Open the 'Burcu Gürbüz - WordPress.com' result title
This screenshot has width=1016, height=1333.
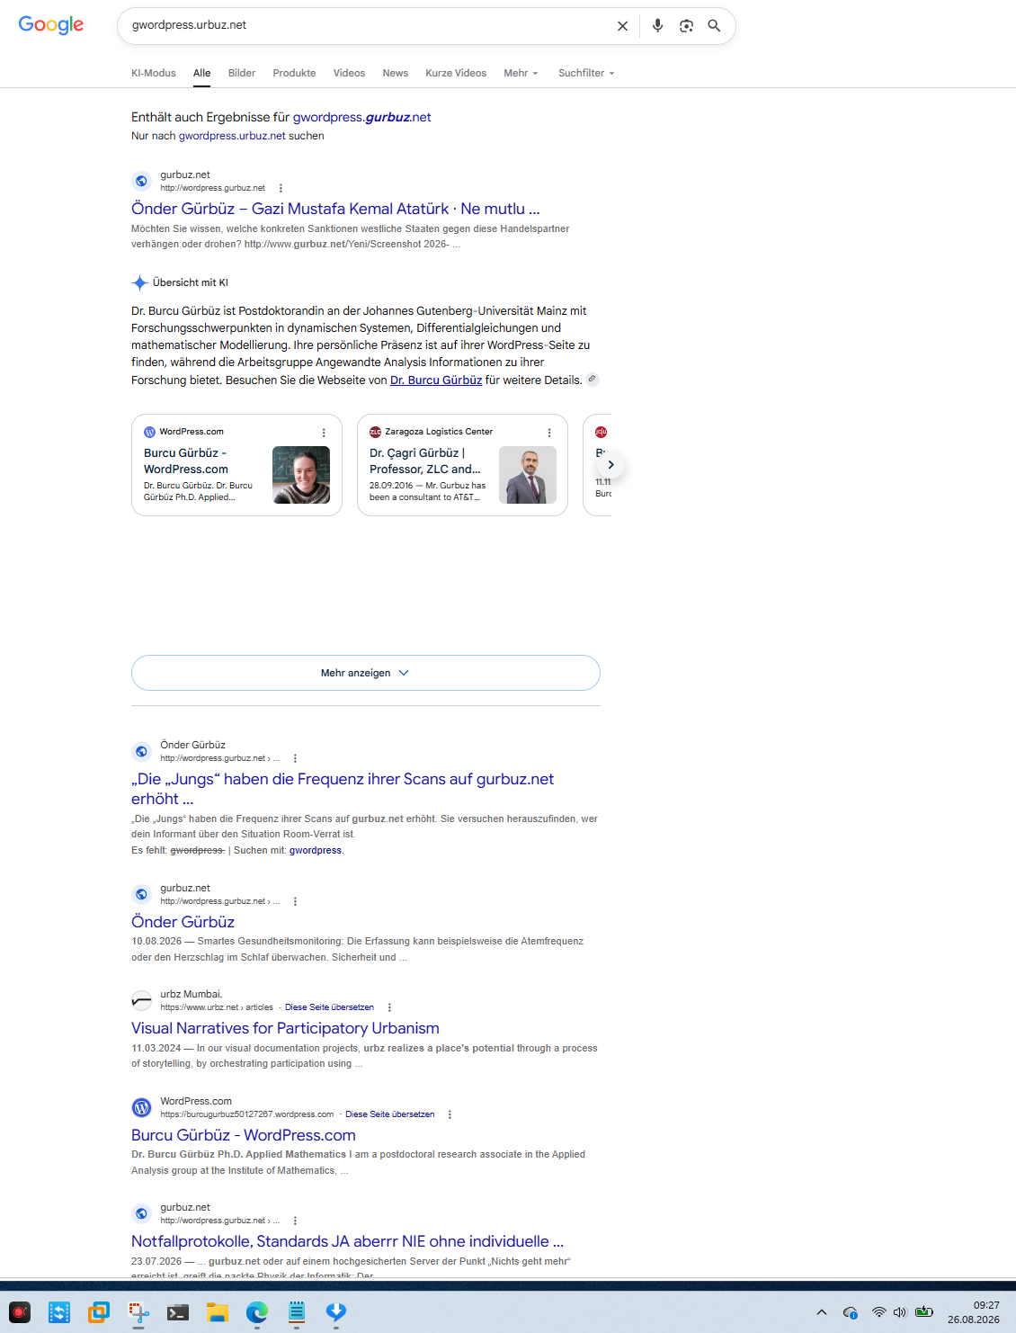tap(244, 1135)
